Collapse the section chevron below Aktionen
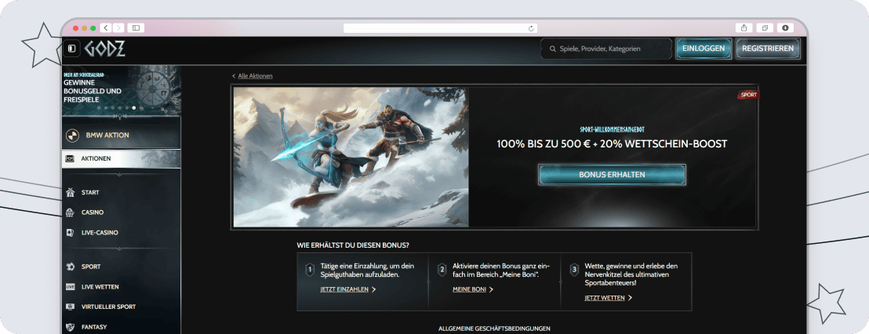This screenshot has height=334, width=869. tap(122, 175)
